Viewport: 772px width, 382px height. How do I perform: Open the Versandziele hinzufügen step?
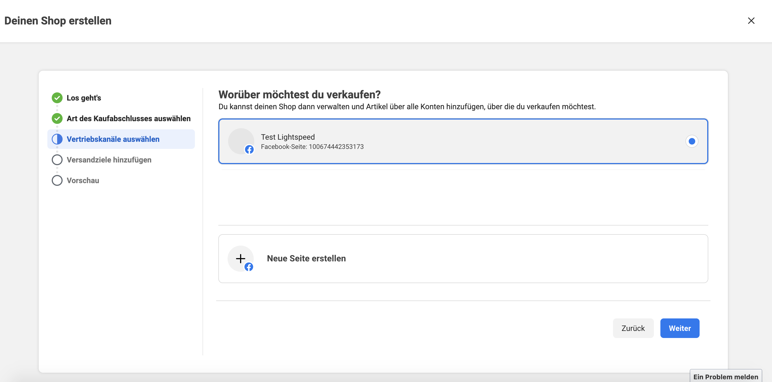click(x=109, y=160)
